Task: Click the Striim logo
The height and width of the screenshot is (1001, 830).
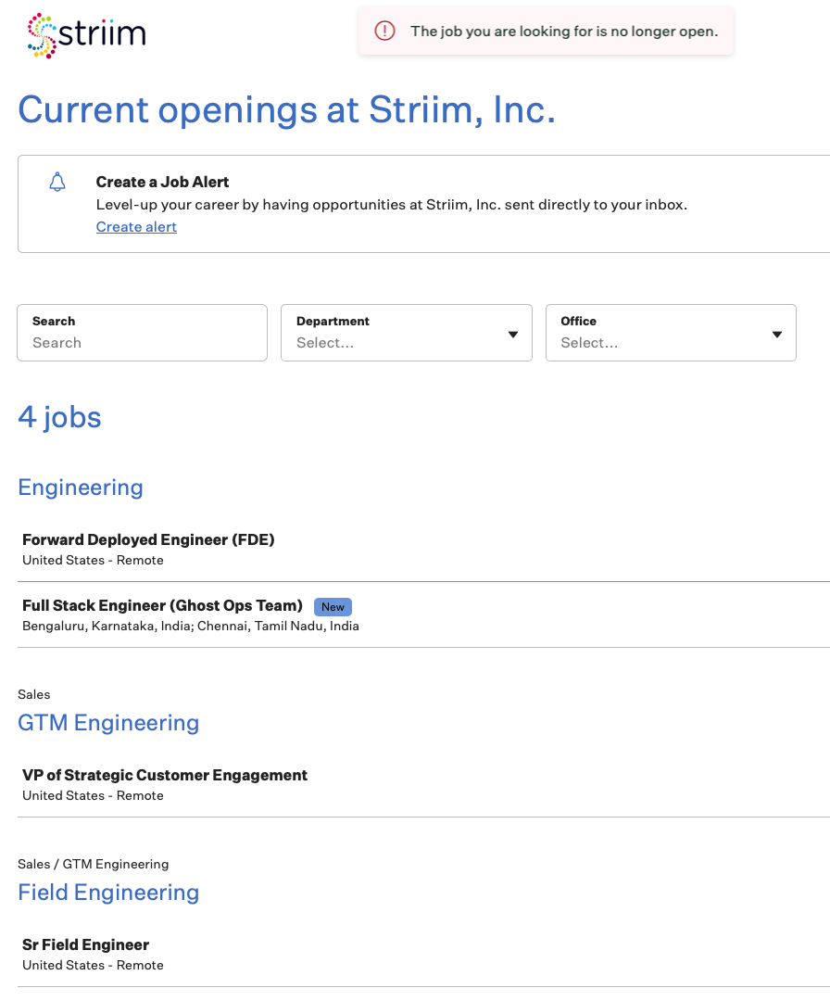Action: pos(87,35)
